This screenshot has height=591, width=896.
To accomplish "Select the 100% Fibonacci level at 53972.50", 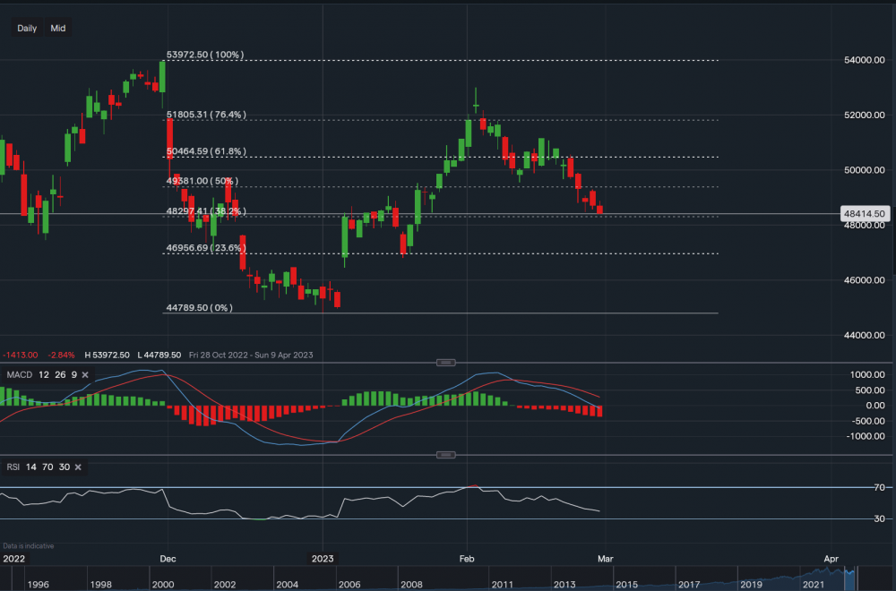I will pos(204,55).
